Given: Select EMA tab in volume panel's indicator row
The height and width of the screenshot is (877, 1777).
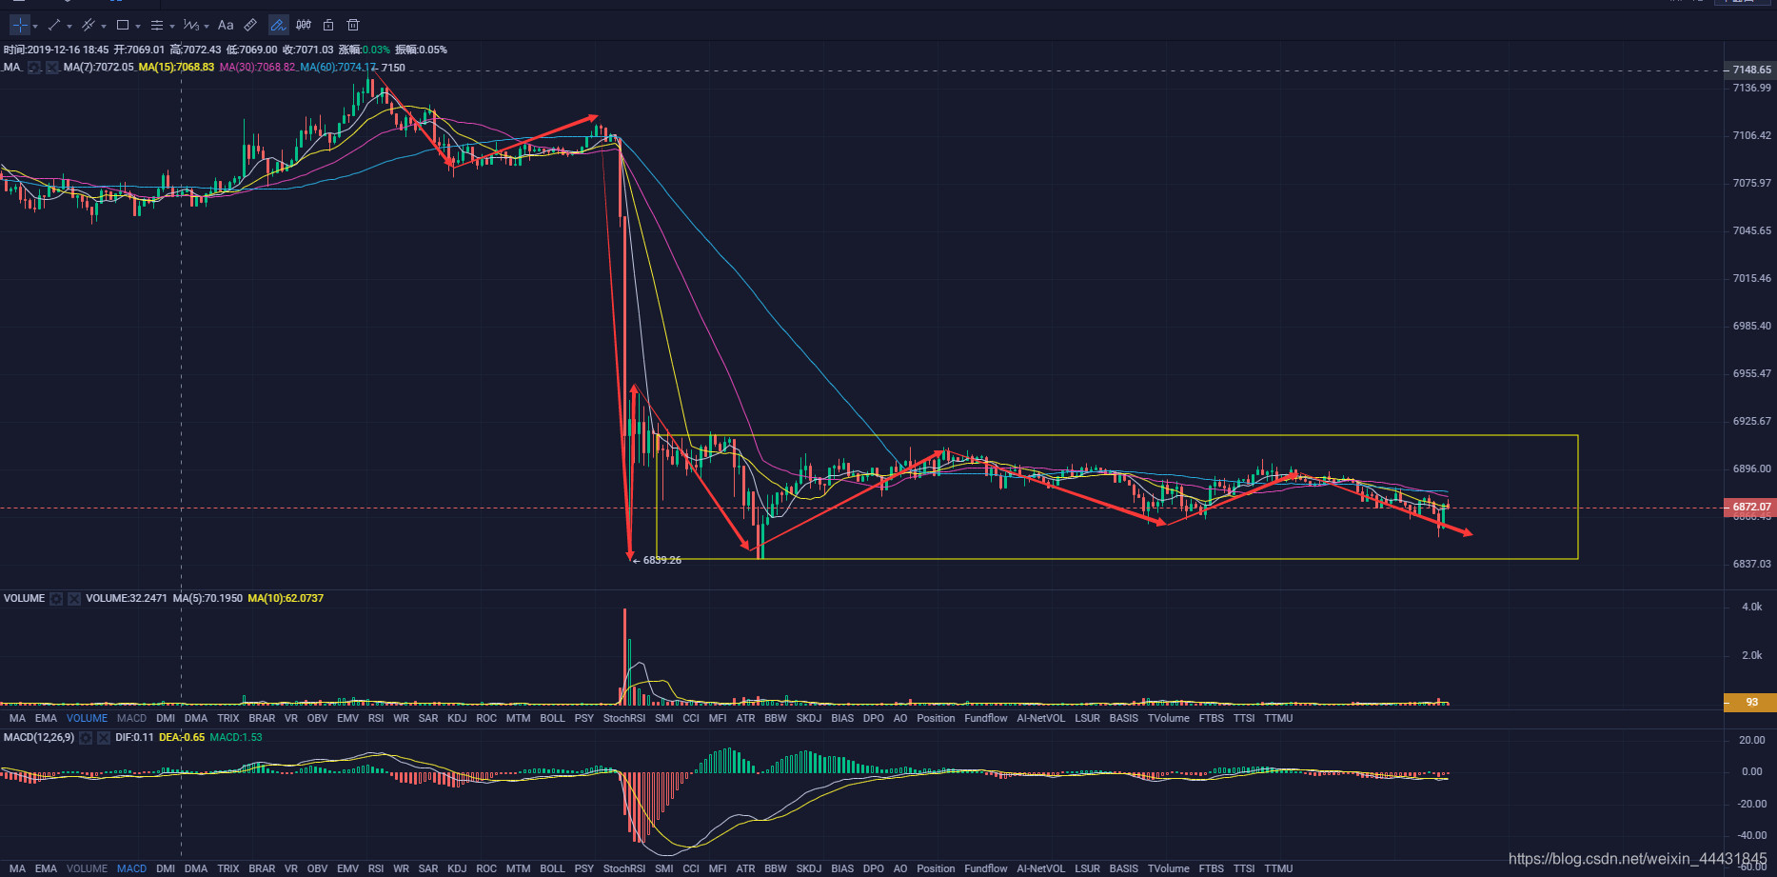Looking at the screenshot, I should (x=46, y=719).
